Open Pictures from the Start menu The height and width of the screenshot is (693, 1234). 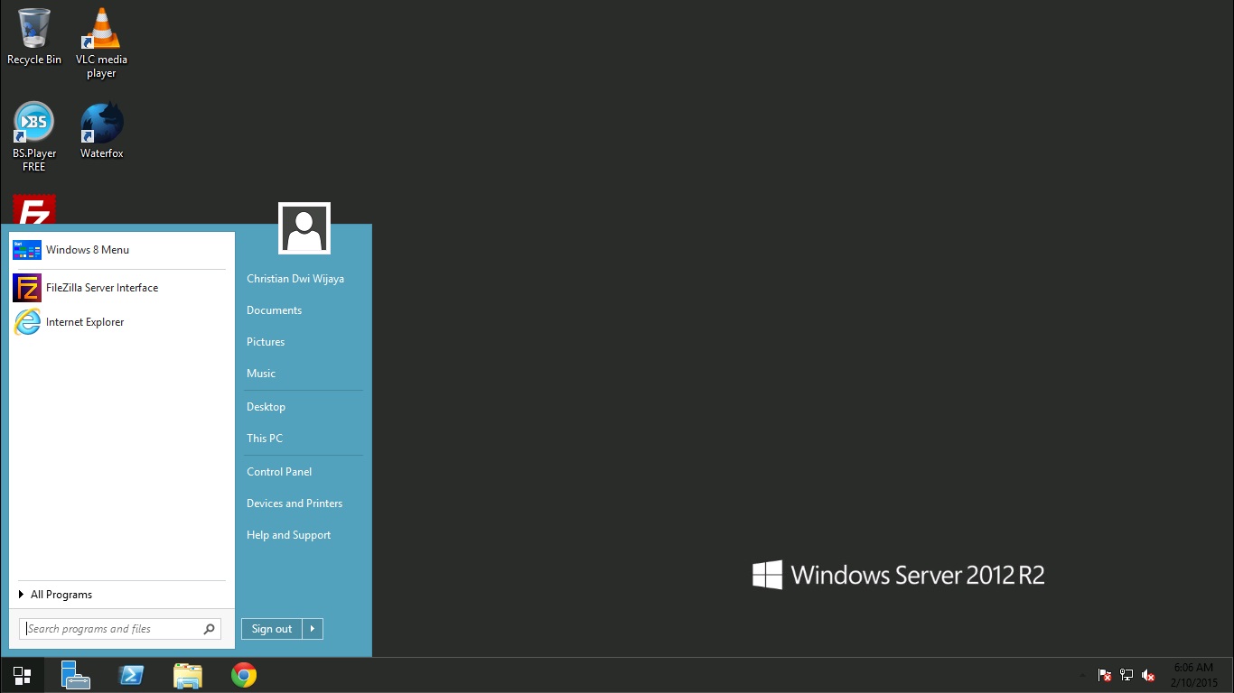click(x=266, y=342)
